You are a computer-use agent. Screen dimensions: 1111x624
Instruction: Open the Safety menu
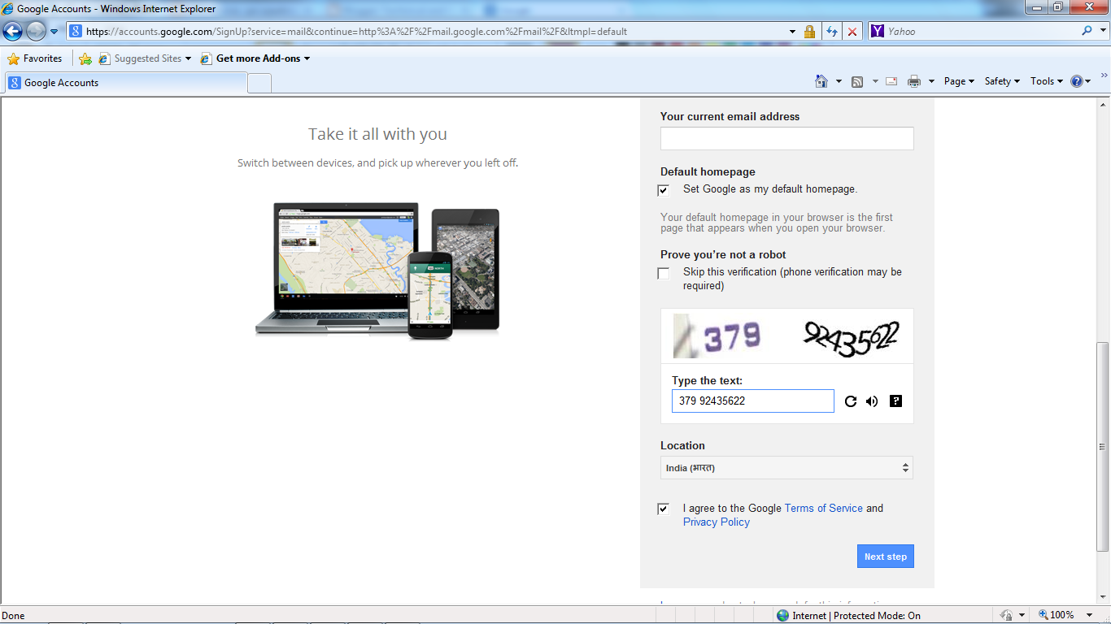pos(1002,81)
